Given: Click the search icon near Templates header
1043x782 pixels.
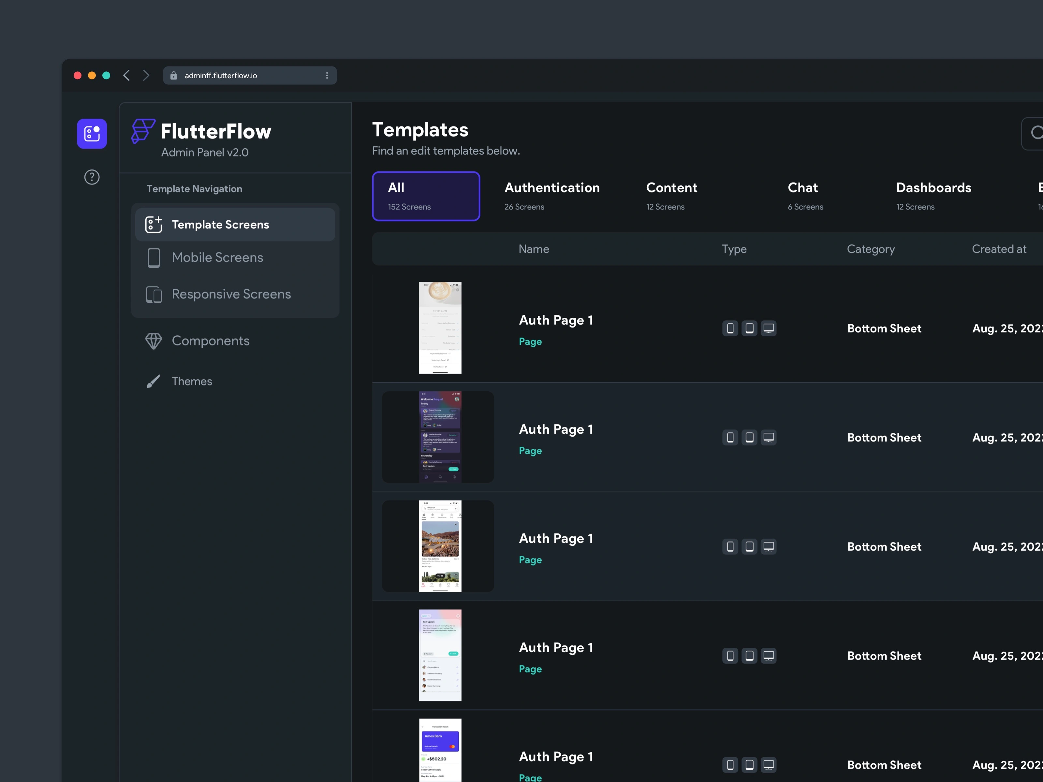Looking at the screenshot, I should tap(1036, 133).
